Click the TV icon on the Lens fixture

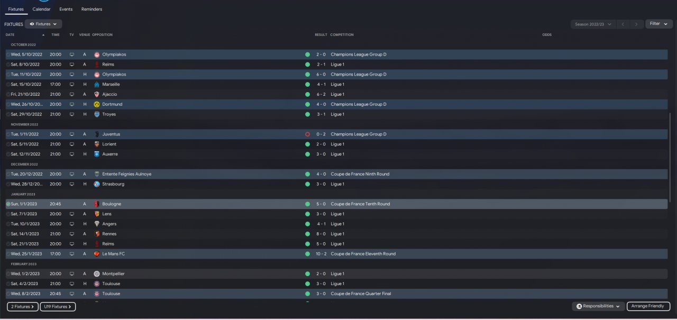(x=72, y=214)
